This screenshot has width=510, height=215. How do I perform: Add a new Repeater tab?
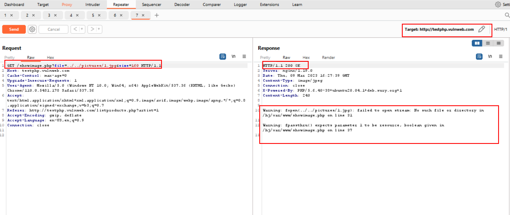pyautogui.click(x=157, y=15)
